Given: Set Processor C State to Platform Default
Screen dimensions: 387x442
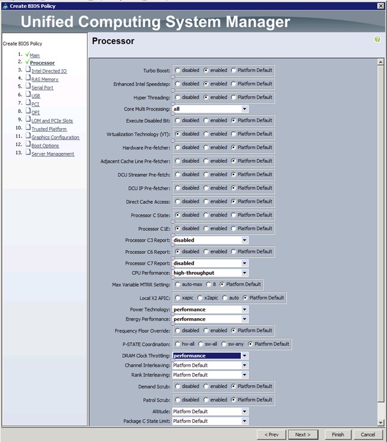Looking at the screenshot, I should [x=234, y=215].
